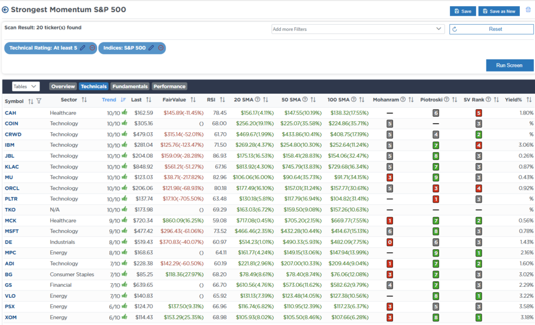Click the Trend column header label
The height and width of the screenshot is (325, 535).
[109, 100]
